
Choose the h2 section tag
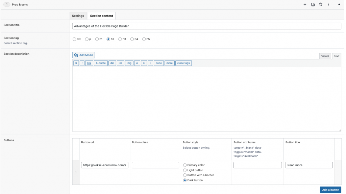108,39
